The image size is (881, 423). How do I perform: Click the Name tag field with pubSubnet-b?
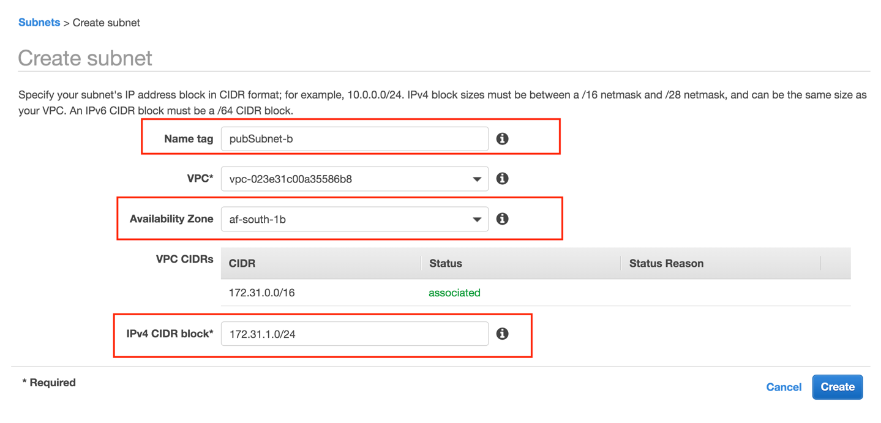[x=354, y=139]
